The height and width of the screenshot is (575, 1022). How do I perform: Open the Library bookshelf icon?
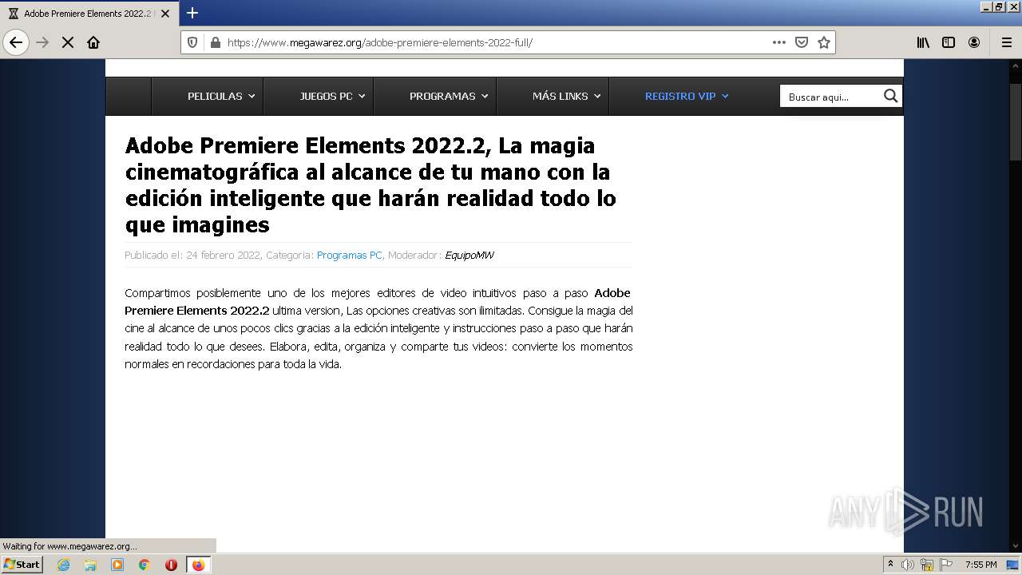pos(923,42)
